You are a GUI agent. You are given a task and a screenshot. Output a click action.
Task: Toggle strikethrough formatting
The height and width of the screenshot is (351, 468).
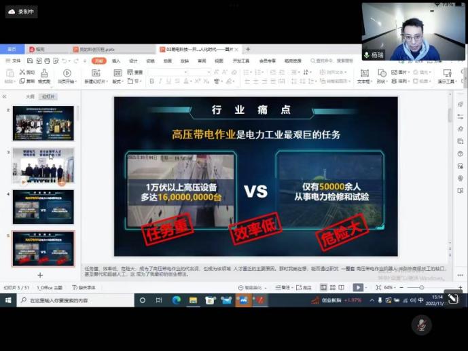[x=177, y=81]
